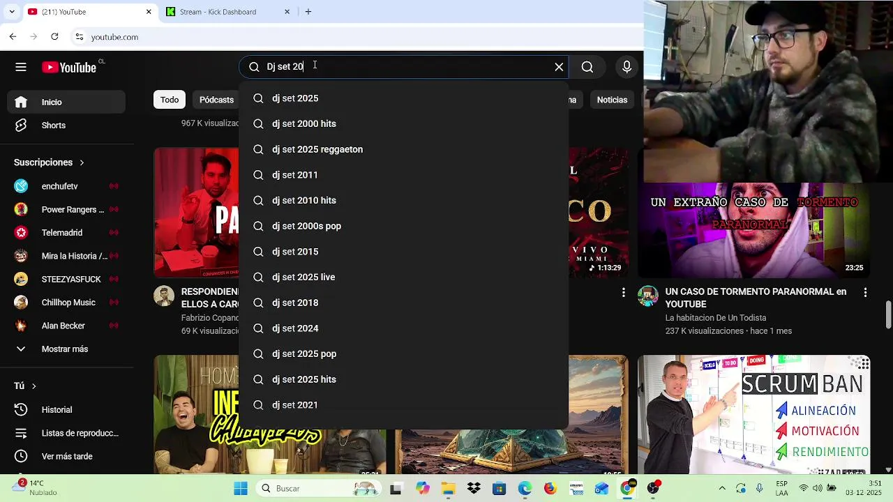The image size is (893, 502).
Task: Select suggestion 'dj set 2010 hits'
Action: click(x=404, y=201)
